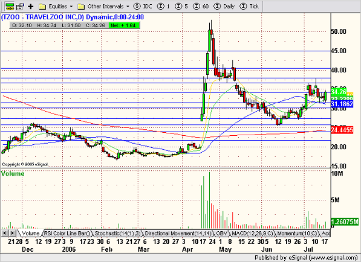Open the chart properties toolbar icon

click(21, 7)
